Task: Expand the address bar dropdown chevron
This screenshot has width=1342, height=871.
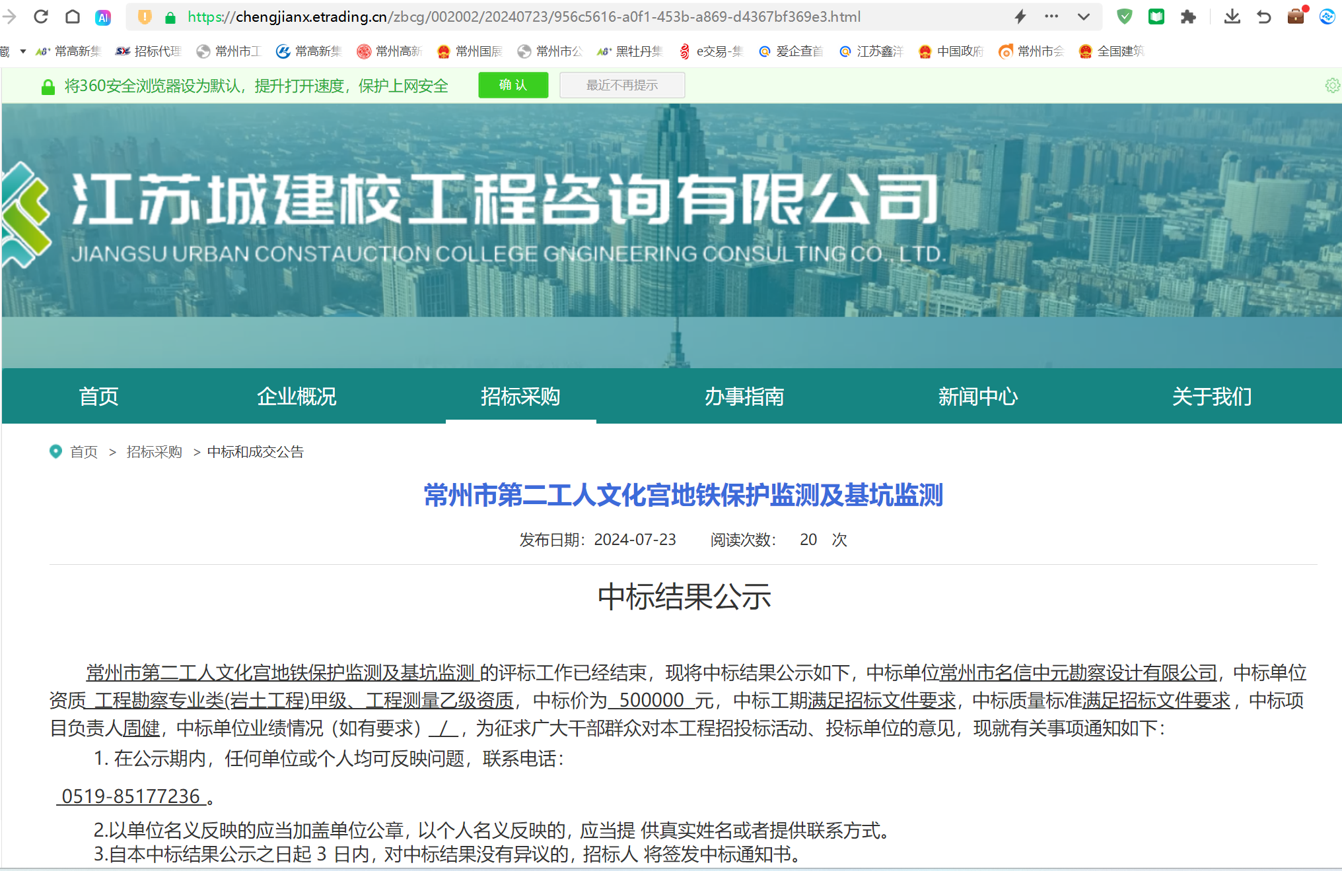Action: tap(1083, 17)
